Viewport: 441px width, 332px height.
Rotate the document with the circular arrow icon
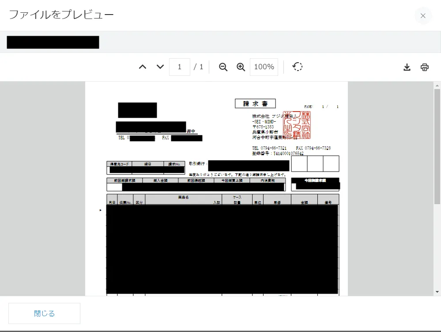(298, 67)
